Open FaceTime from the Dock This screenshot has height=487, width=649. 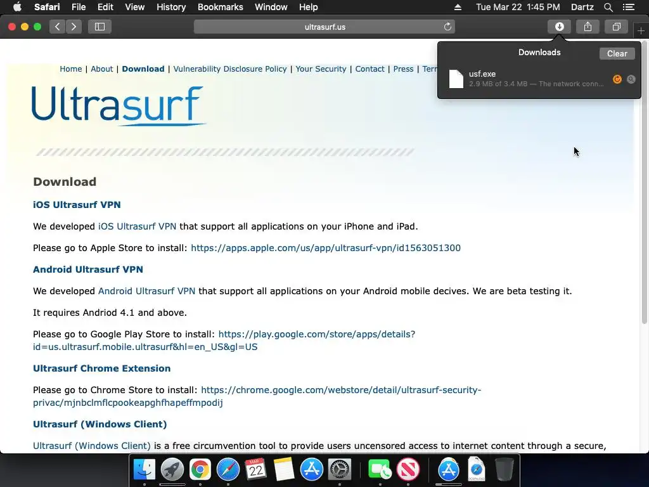coord(380,470)
